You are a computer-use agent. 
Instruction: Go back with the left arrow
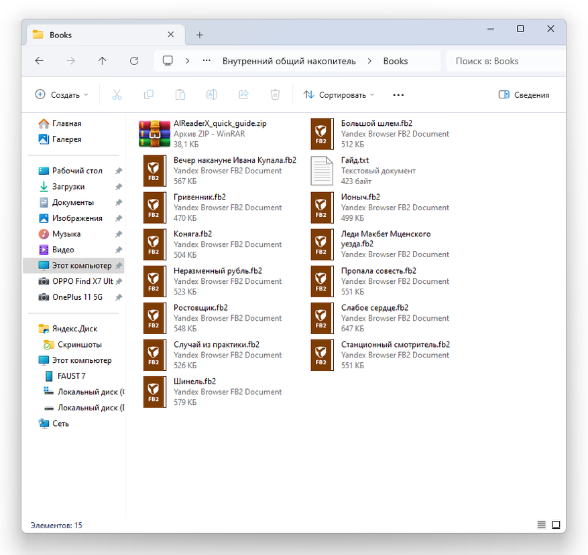pyautogui.click(x=40, y=61)
